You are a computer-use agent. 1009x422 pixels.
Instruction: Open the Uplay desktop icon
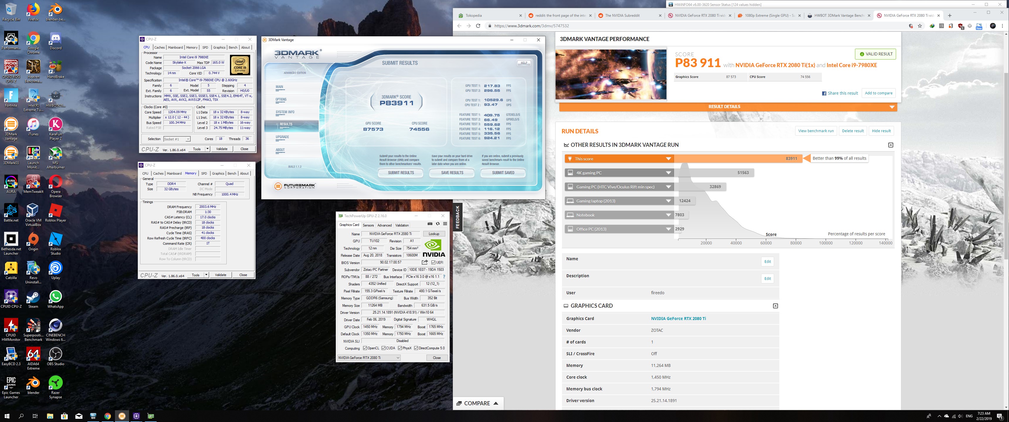[55, 270]
